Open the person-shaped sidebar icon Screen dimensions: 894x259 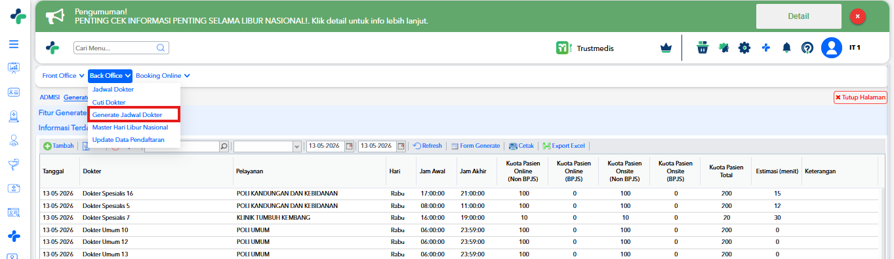(14, 140)
